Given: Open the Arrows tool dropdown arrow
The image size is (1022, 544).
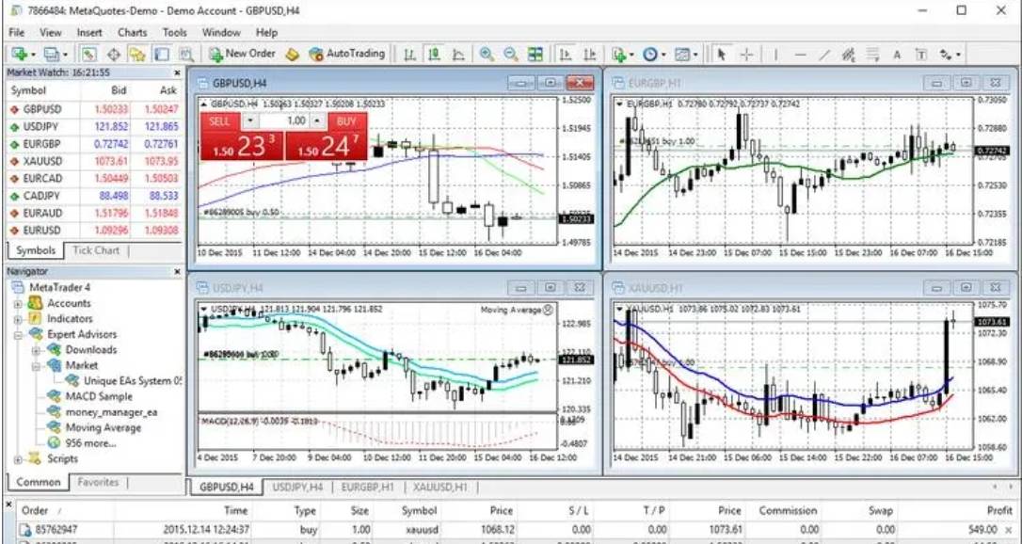Looking at the screenshot, I should tap(957, 55).
